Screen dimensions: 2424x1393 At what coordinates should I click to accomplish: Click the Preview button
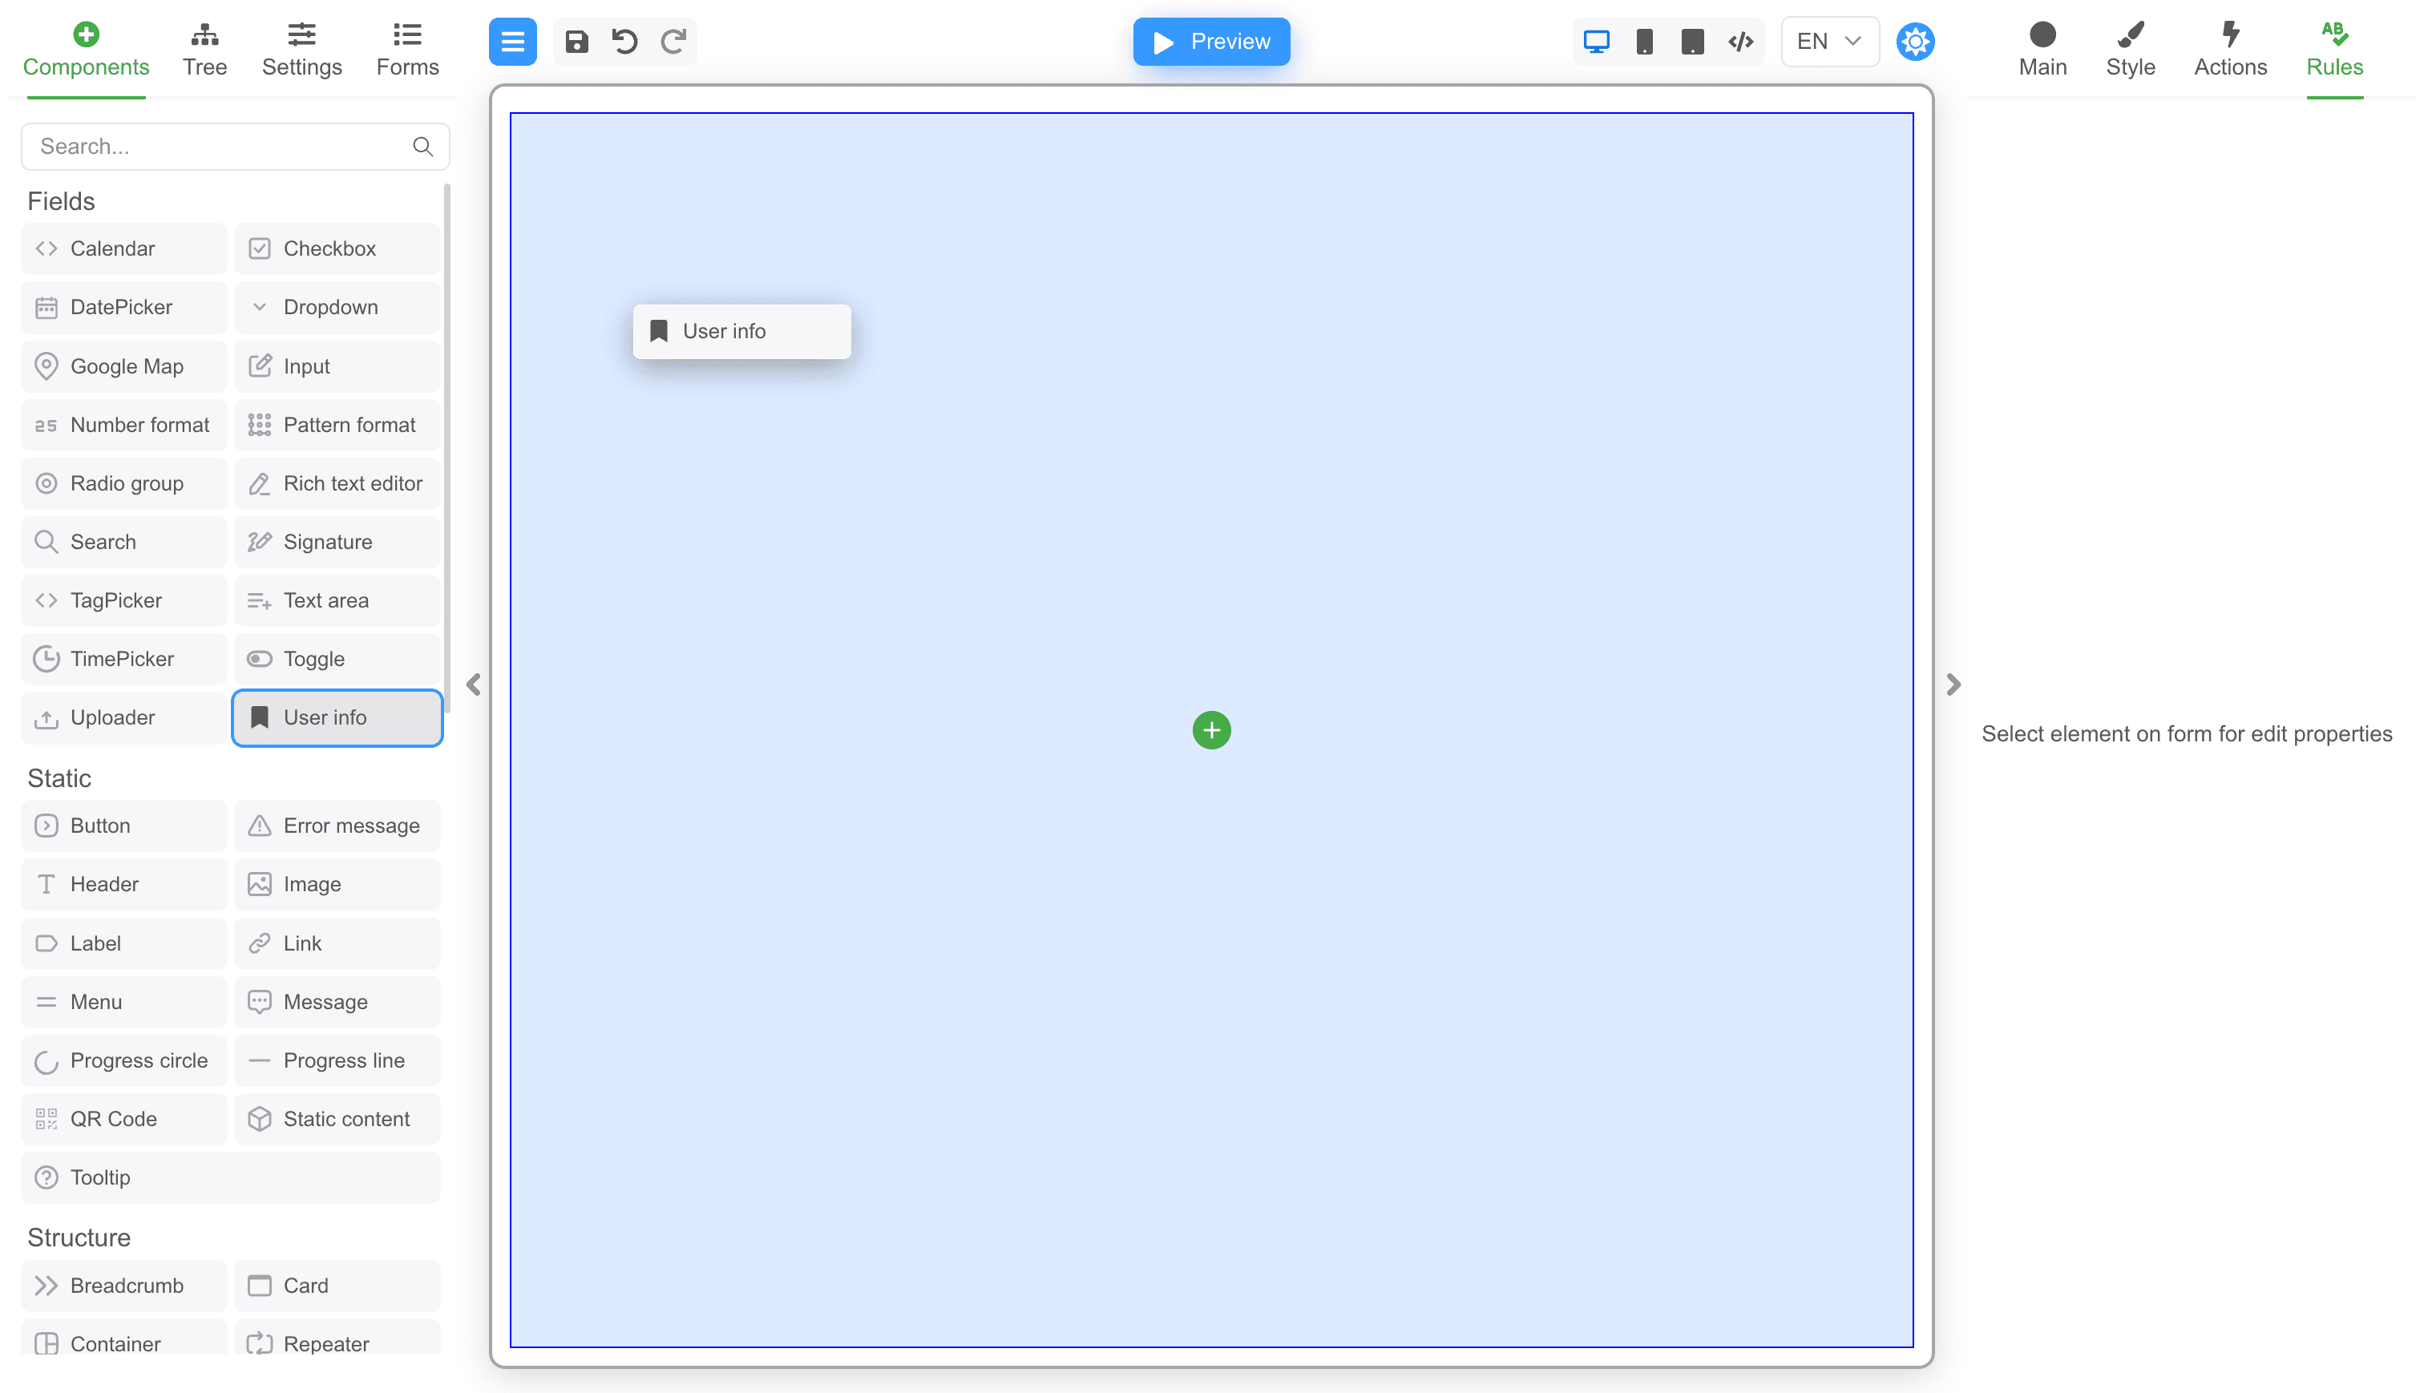point(1211,42)
